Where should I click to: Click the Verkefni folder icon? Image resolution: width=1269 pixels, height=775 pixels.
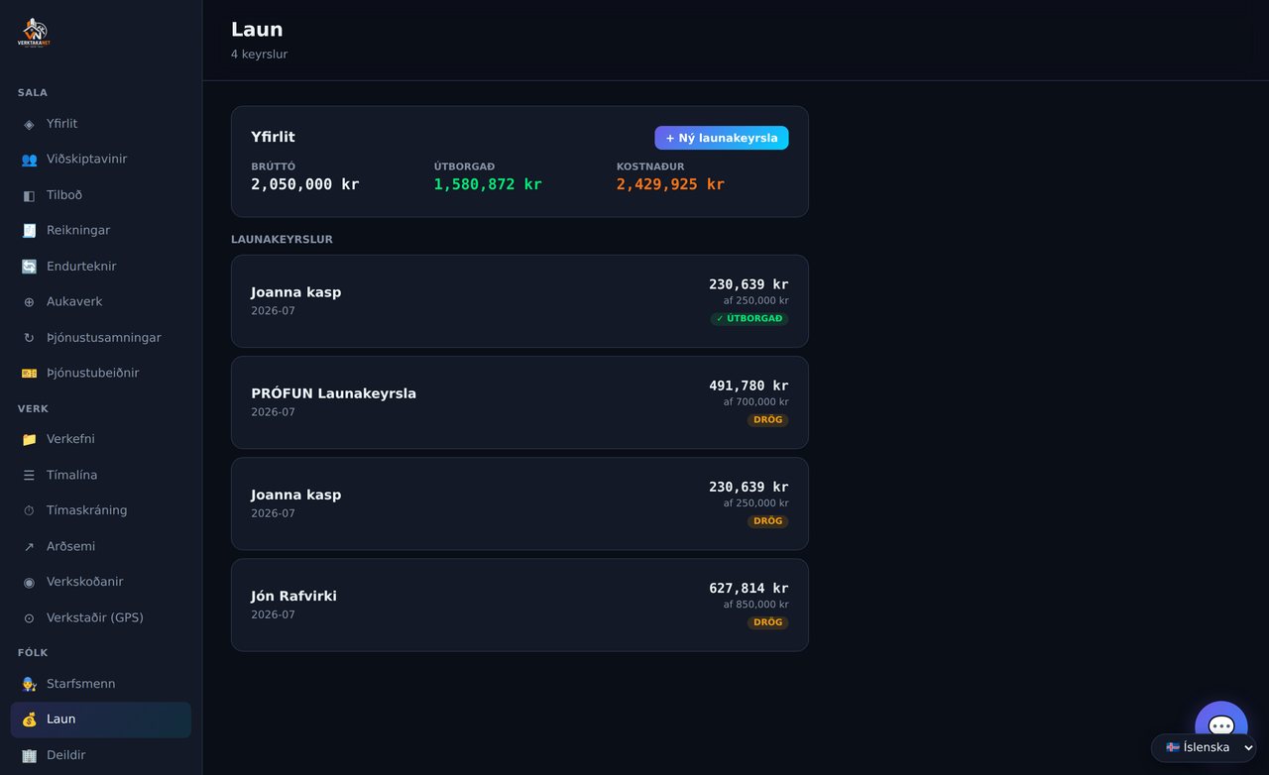pyautogui.click(x=29, y=439)
